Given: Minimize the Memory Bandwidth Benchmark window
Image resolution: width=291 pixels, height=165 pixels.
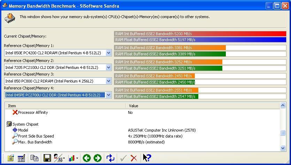Looking at the screenshot, I should click(x=269, y=6).
